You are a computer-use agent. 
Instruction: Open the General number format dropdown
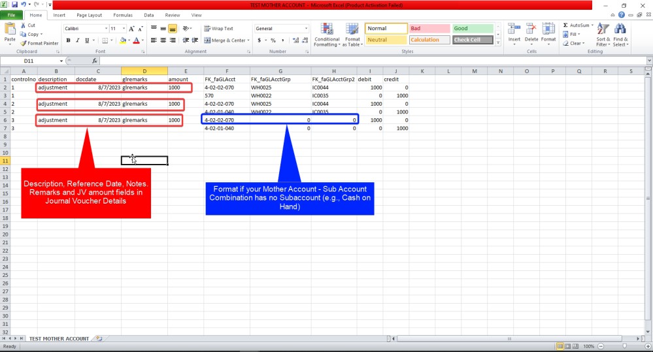tap(306, 29)
